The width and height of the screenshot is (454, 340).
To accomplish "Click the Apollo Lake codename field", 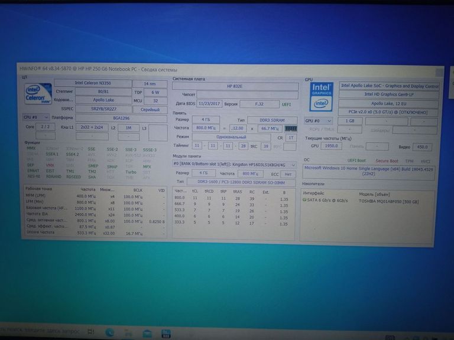I will pos(95,100).
